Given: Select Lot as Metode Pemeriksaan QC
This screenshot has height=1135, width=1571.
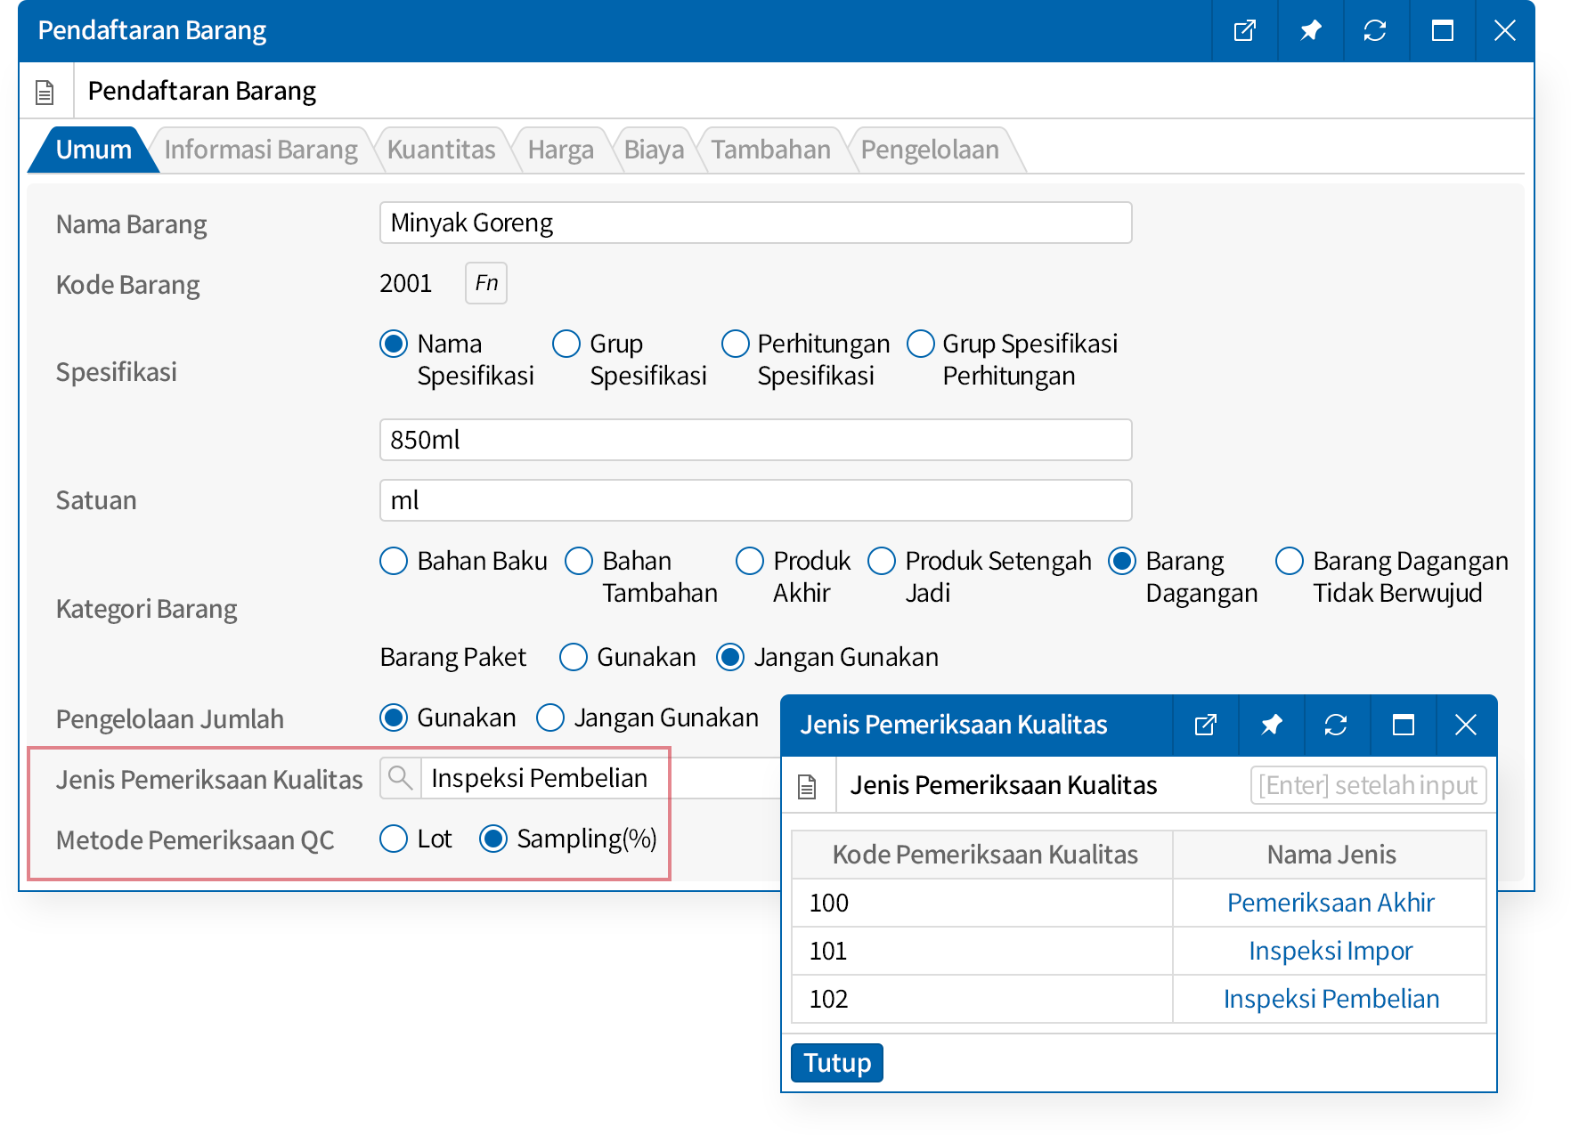Looking at the screenshot, I should (394, 839).
